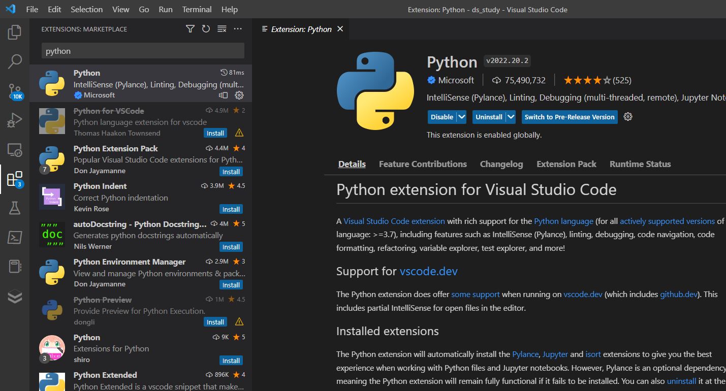Open the Search view in activity bar

coord(15,61)
